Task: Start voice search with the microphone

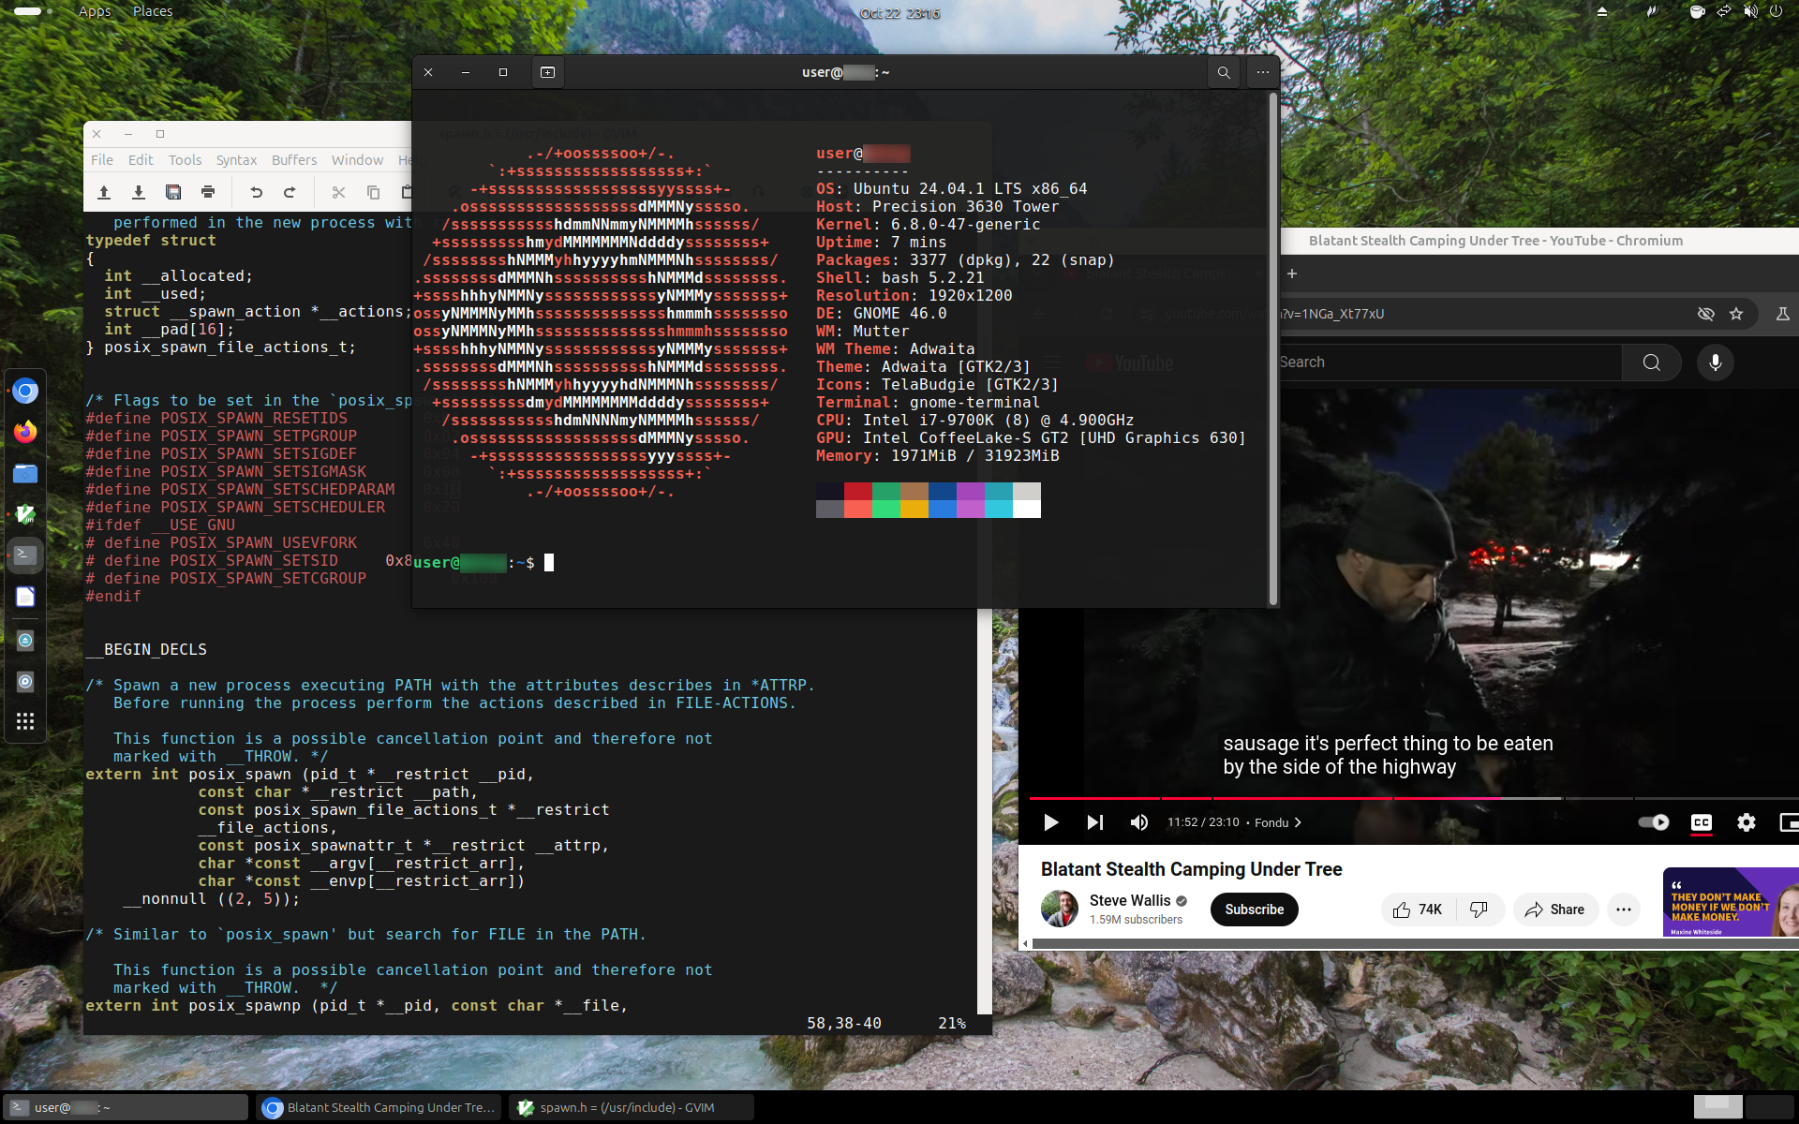Action: [1716, 362]
